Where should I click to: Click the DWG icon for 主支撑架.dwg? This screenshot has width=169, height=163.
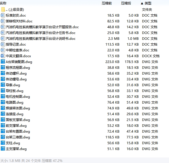pyautogui.click(x=3, y=149)
